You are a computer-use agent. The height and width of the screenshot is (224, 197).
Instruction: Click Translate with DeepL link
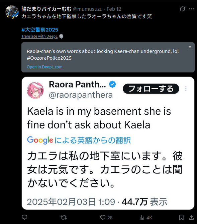(x=39, y=36)
